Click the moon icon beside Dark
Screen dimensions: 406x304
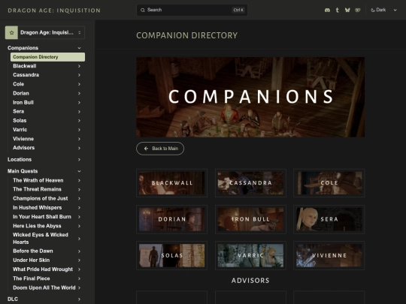(373, 10)
